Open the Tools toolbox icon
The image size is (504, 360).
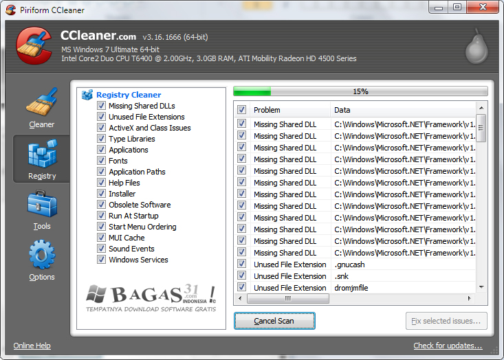tap(42, 204)
